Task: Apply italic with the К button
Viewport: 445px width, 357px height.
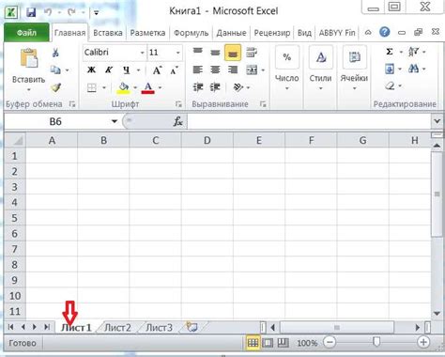Action: click(109, 70)
